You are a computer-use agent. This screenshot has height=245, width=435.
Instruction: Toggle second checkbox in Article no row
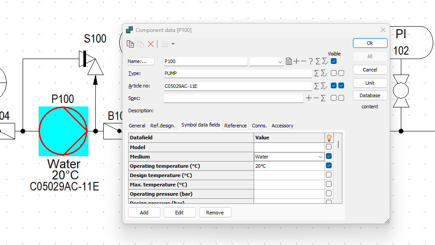(341, 86)
